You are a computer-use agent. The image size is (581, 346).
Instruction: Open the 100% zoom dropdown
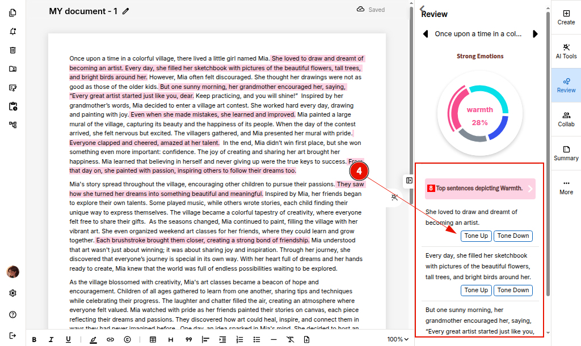398,339
